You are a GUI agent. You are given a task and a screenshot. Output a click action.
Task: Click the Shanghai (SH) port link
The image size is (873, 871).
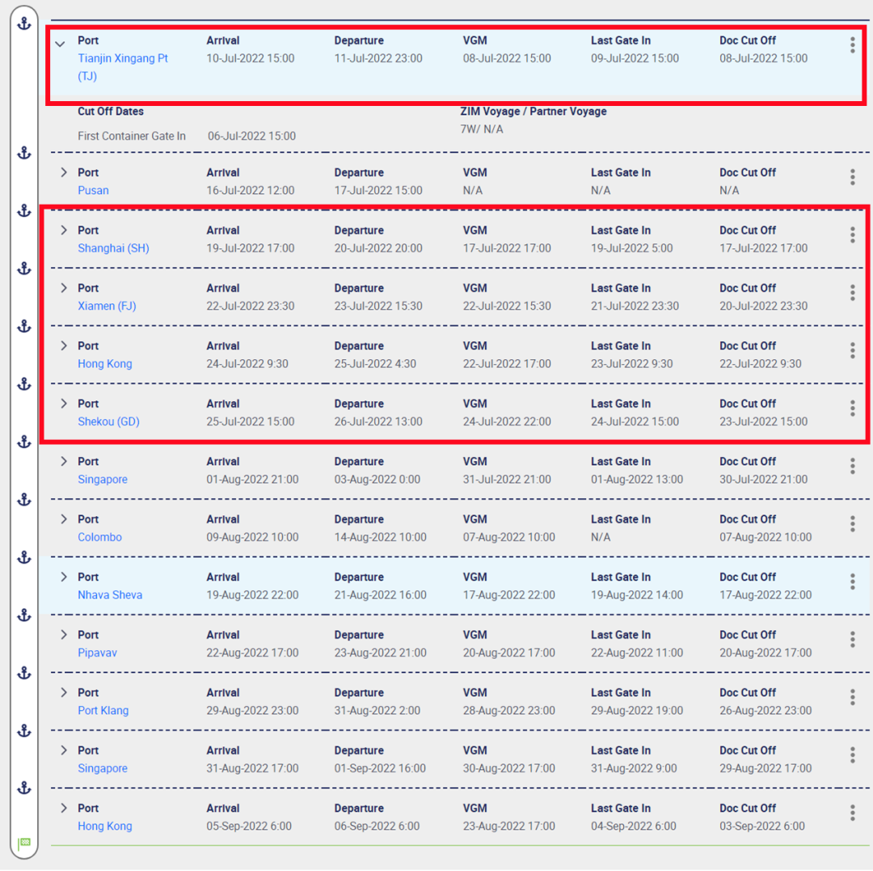coord(113,248)
